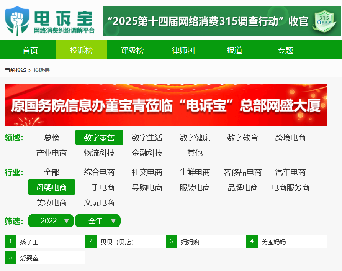Choose 二手电商 industry filter
Screen dimensions: 342x271
pos(99,187)
